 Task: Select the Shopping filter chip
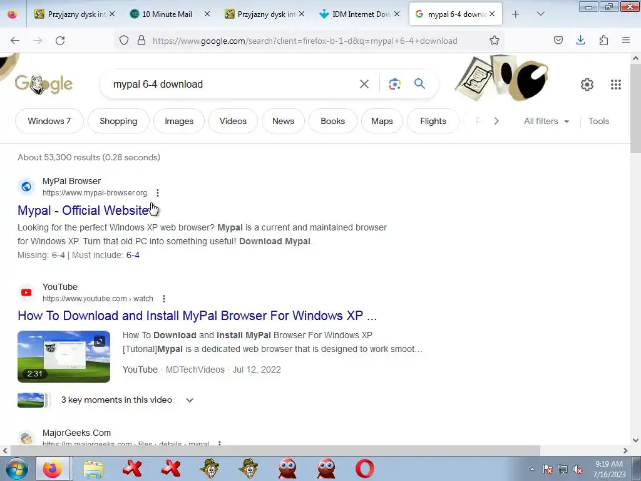point(118,121)
